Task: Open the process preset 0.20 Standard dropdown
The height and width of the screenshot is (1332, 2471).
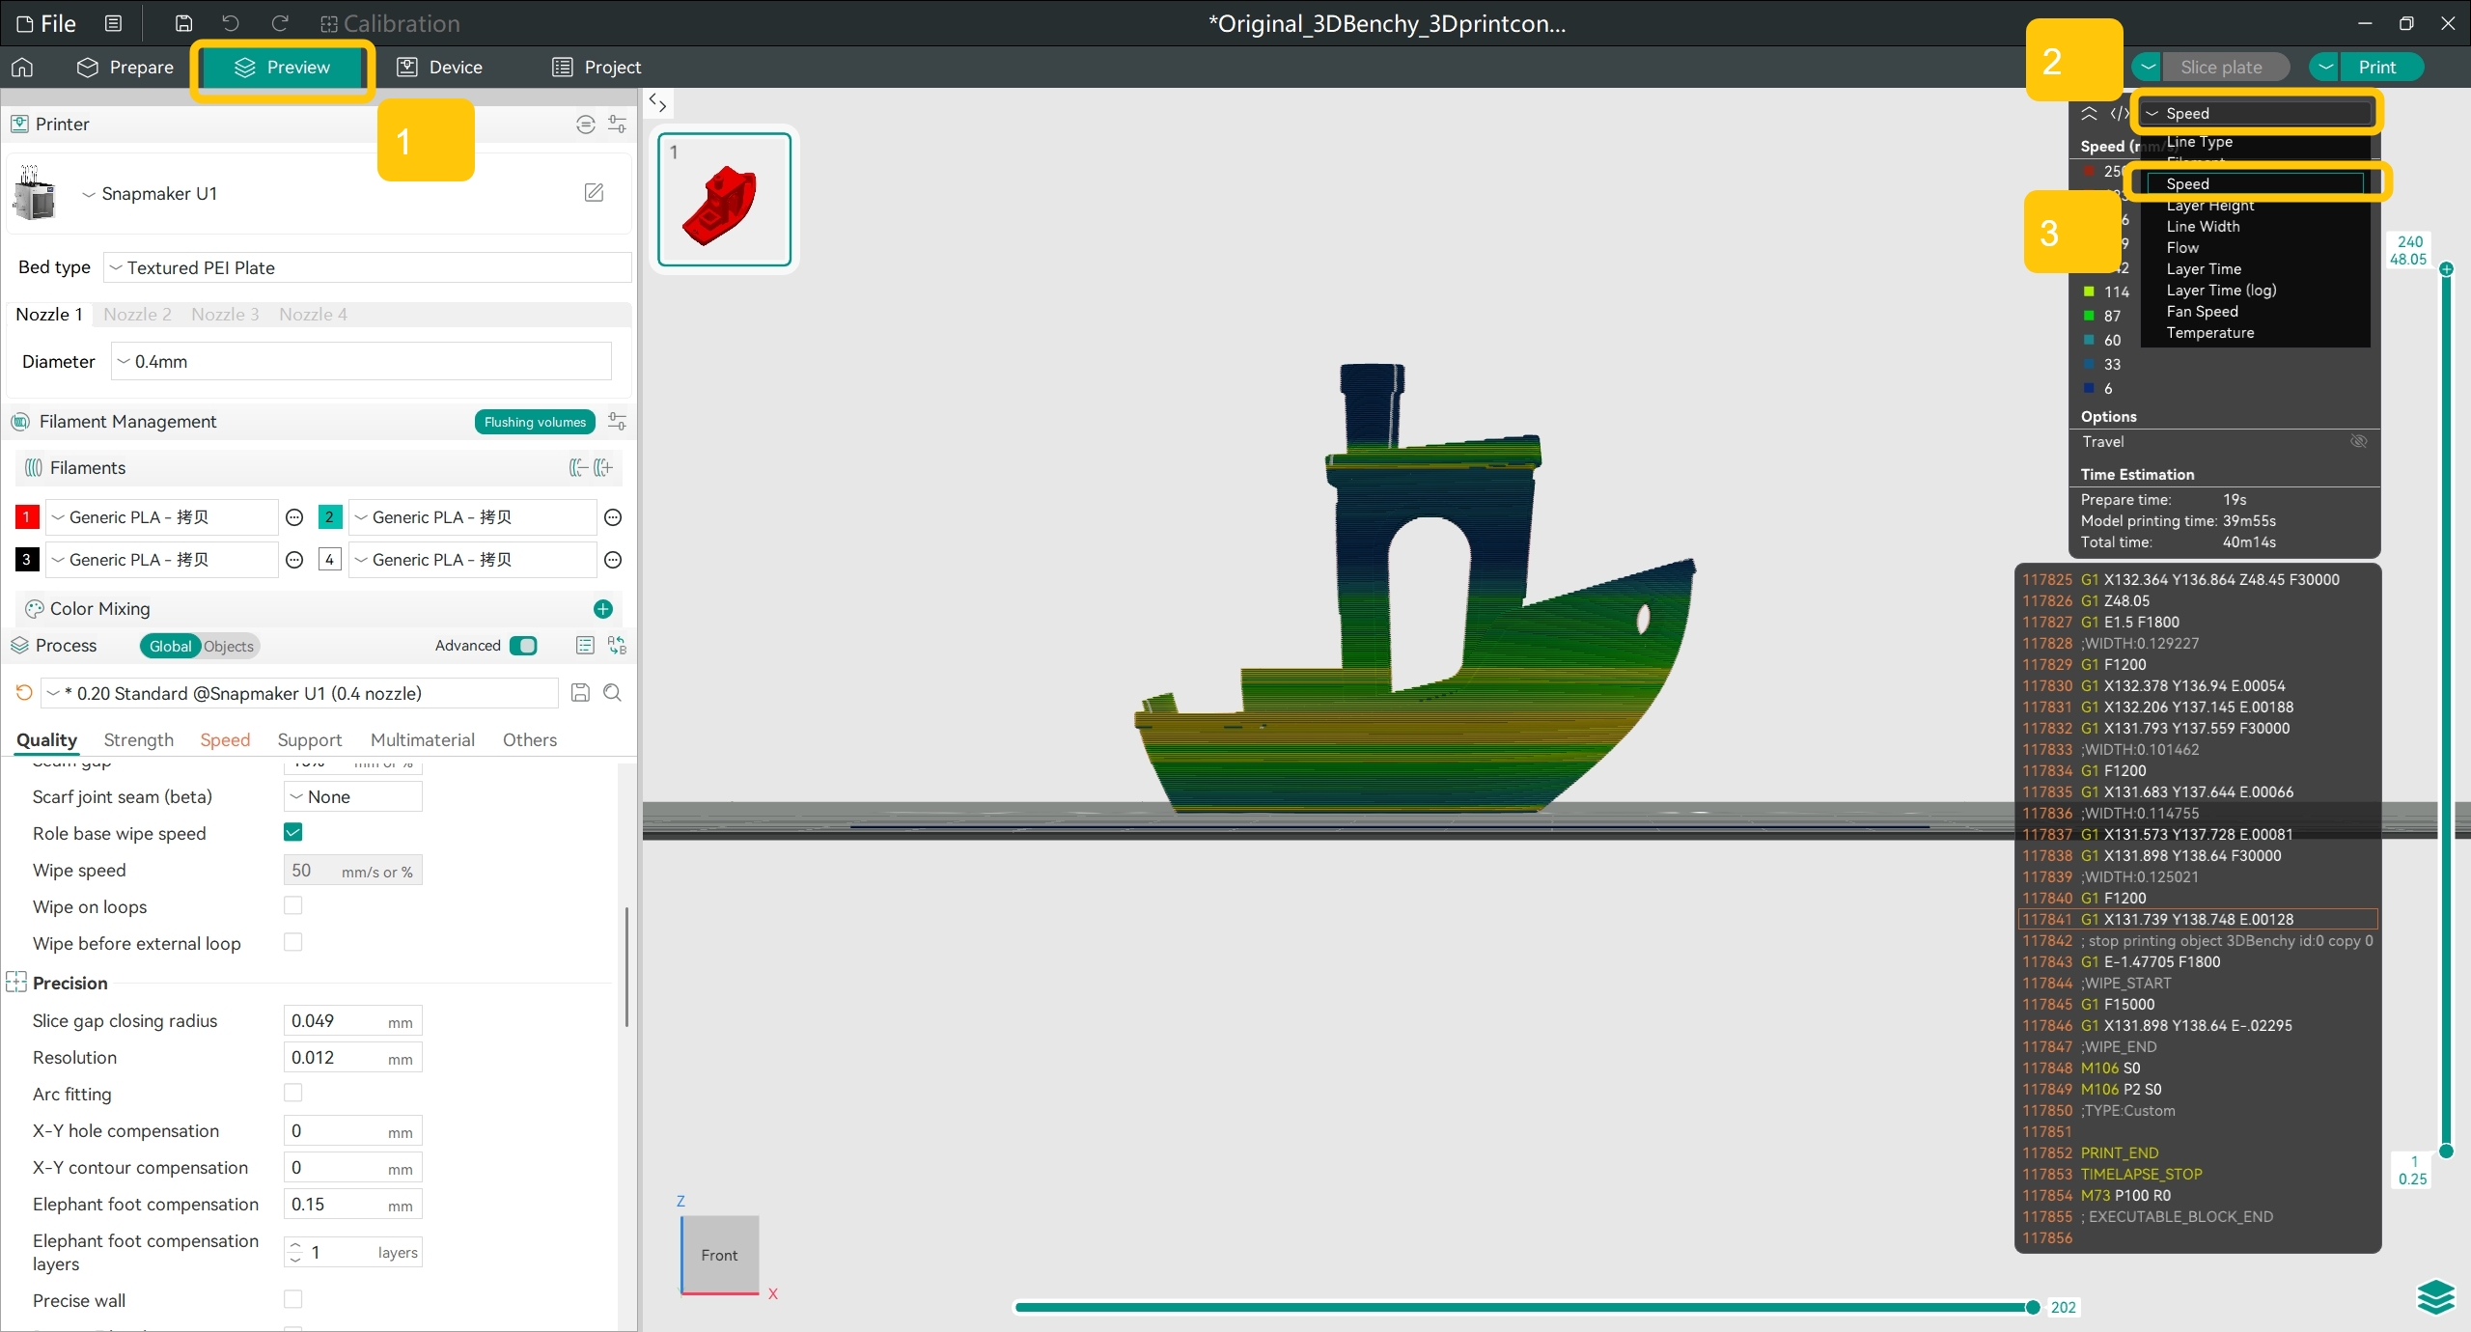Action: pos(299,693)
